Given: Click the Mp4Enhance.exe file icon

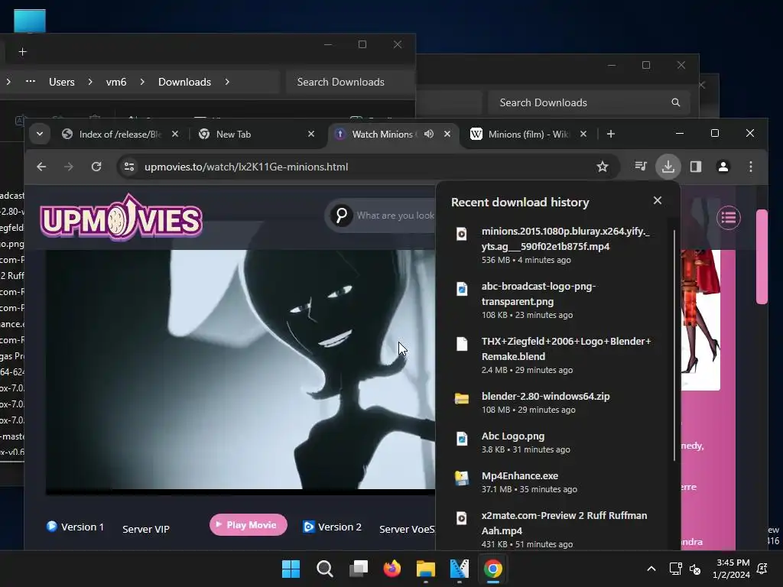Looking at the screenshot, I should [461, 478].
